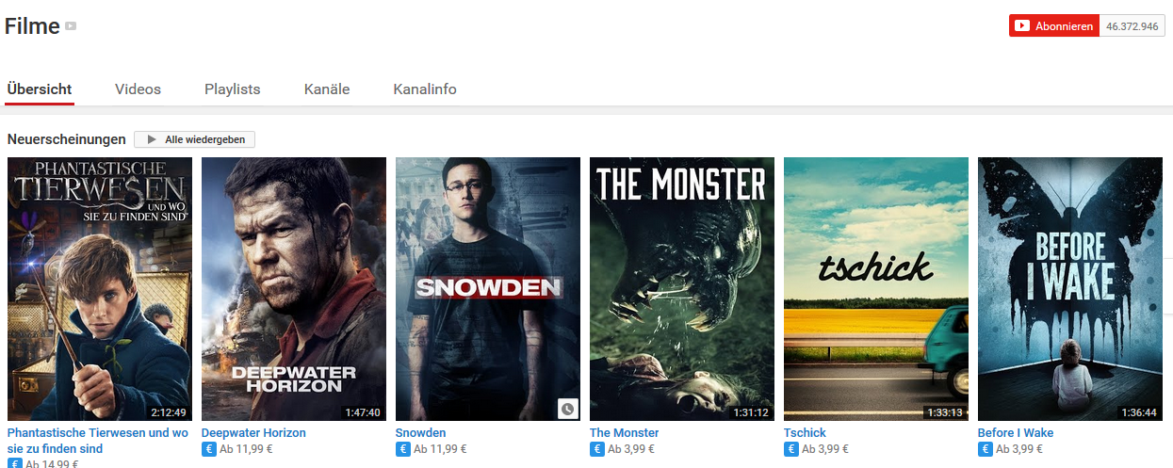The image size is (1173, 468).
Task: Subscribe with the red Abonnieren button
Action: tap(1054, 26)
